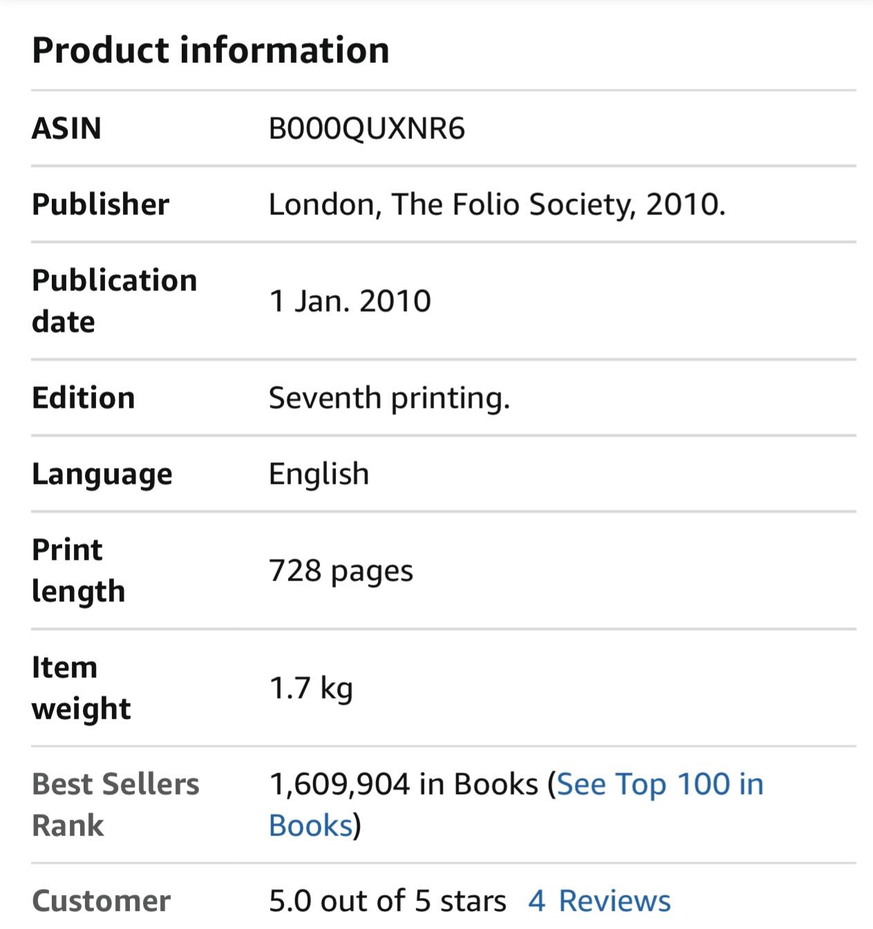Click the Publication date row label
The width and height of the screenshot is (873, 929).
point(114,301)
